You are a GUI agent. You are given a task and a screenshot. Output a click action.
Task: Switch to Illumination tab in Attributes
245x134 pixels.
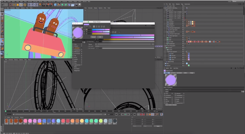coord(179,73)
